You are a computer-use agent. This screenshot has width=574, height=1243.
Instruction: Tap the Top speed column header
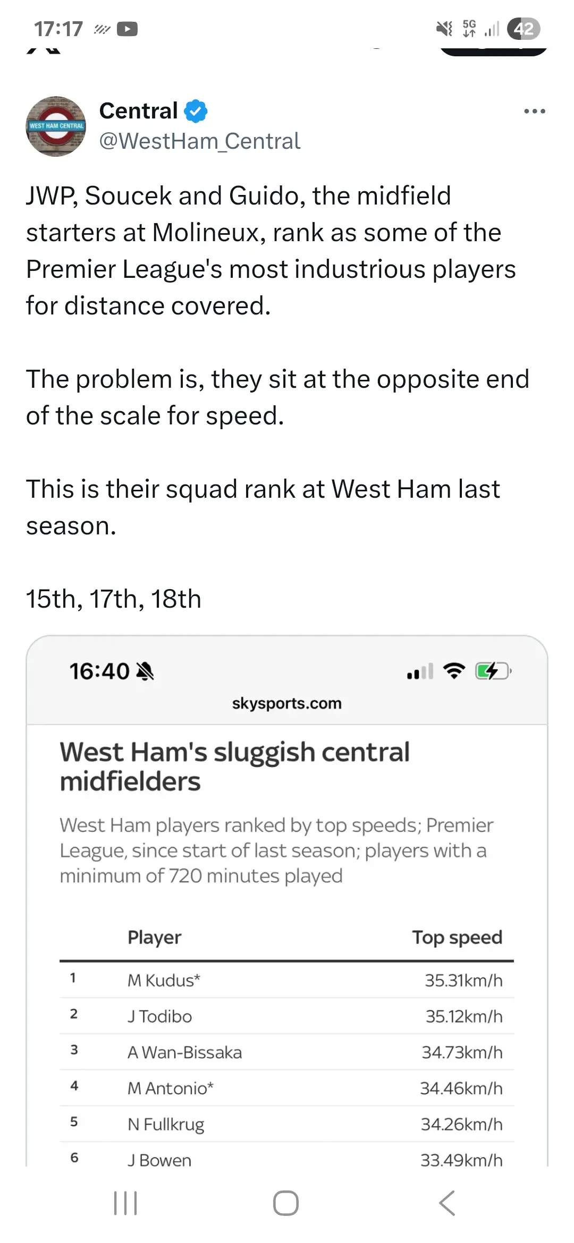point(457,938)
